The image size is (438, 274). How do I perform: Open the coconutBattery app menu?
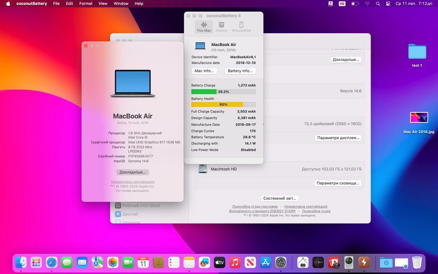pyautogui.click(x=32, y=4)
